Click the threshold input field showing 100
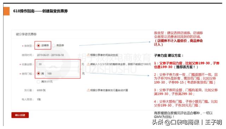This screenshot has height=129, width=226. (63, 73)
